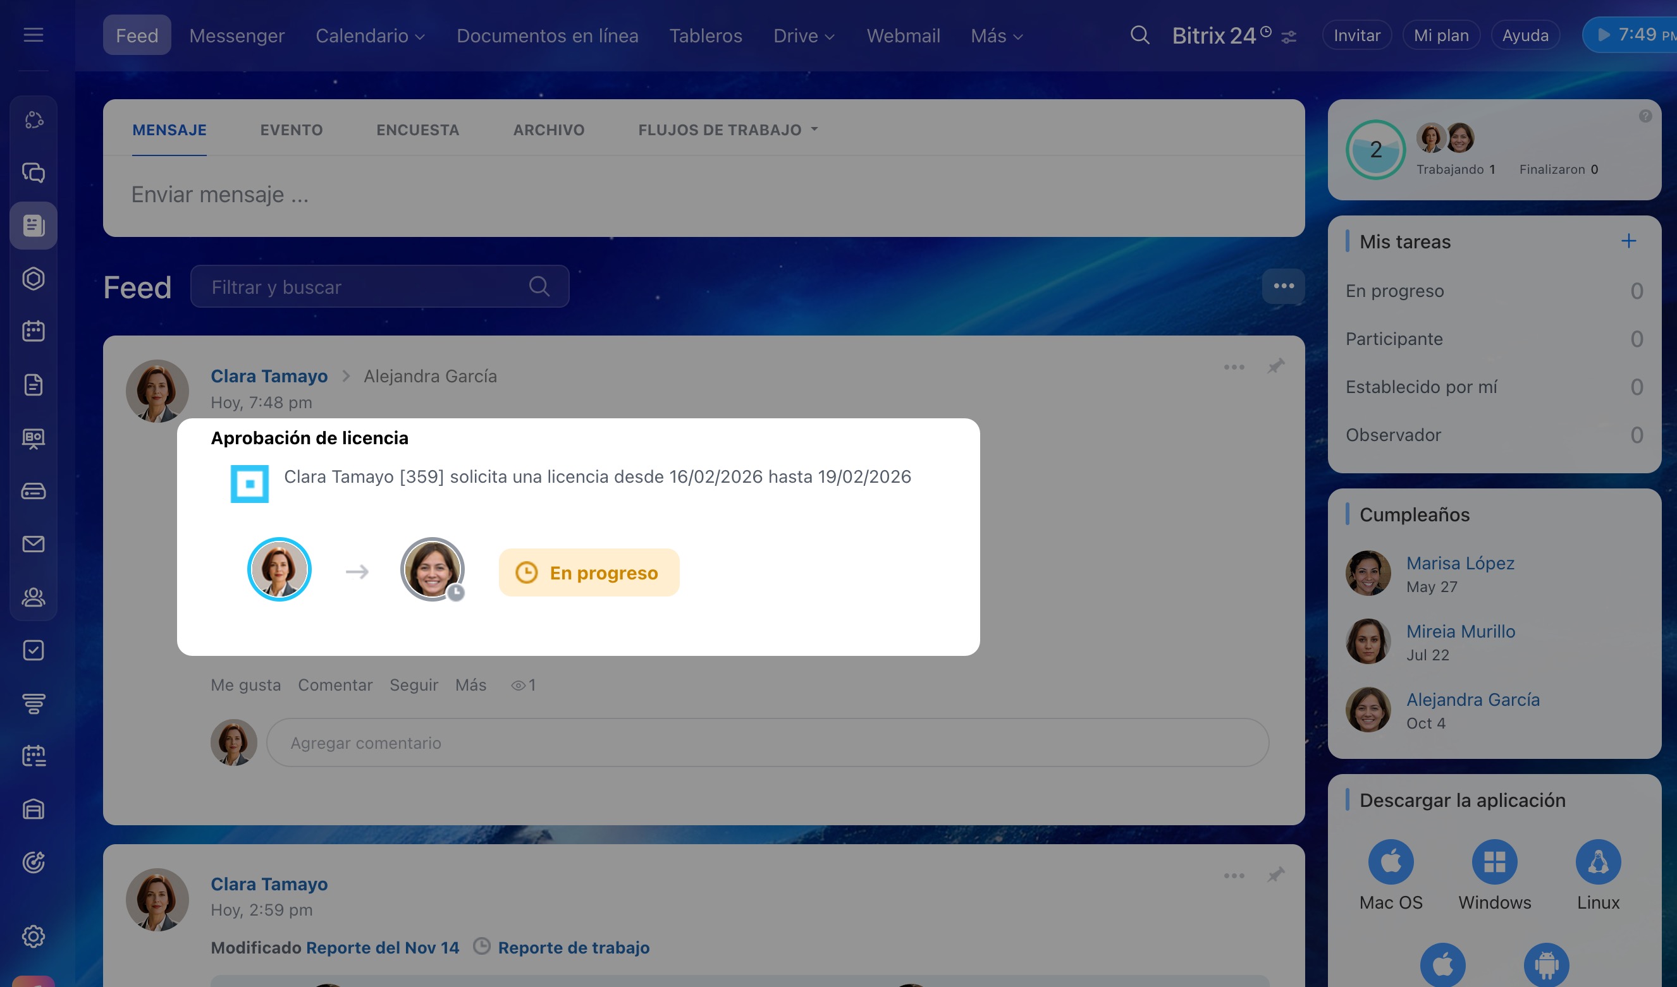
Task: Start the work day timer play button
Action: 1604,35
